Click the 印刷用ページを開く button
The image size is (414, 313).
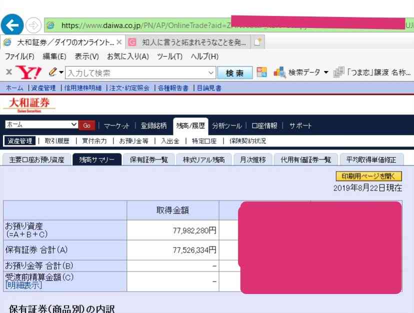point(369,176)
